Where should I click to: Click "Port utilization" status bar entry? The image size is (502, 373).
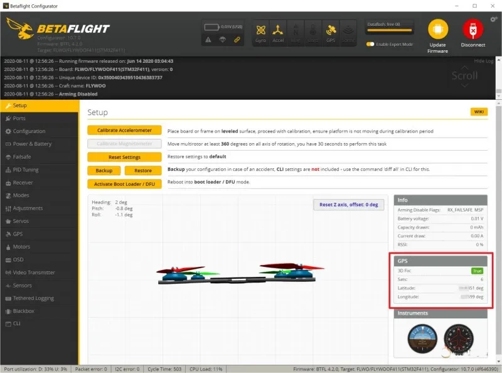tap(36, 369)
